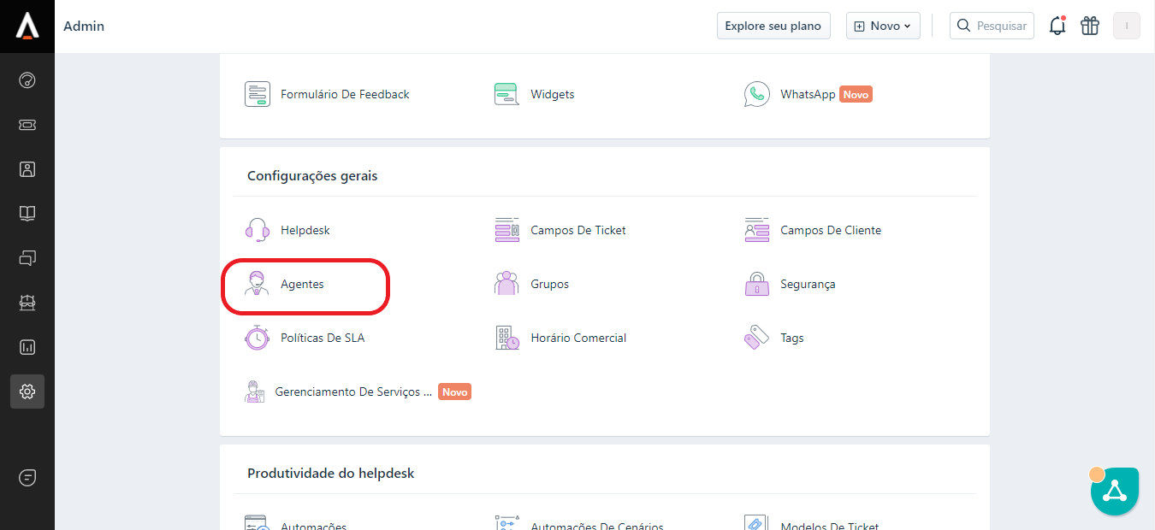Open the Grupos icon
The width and height of the screenshot is (1155, 530).
pyautogui.click(x=506, y=284)
